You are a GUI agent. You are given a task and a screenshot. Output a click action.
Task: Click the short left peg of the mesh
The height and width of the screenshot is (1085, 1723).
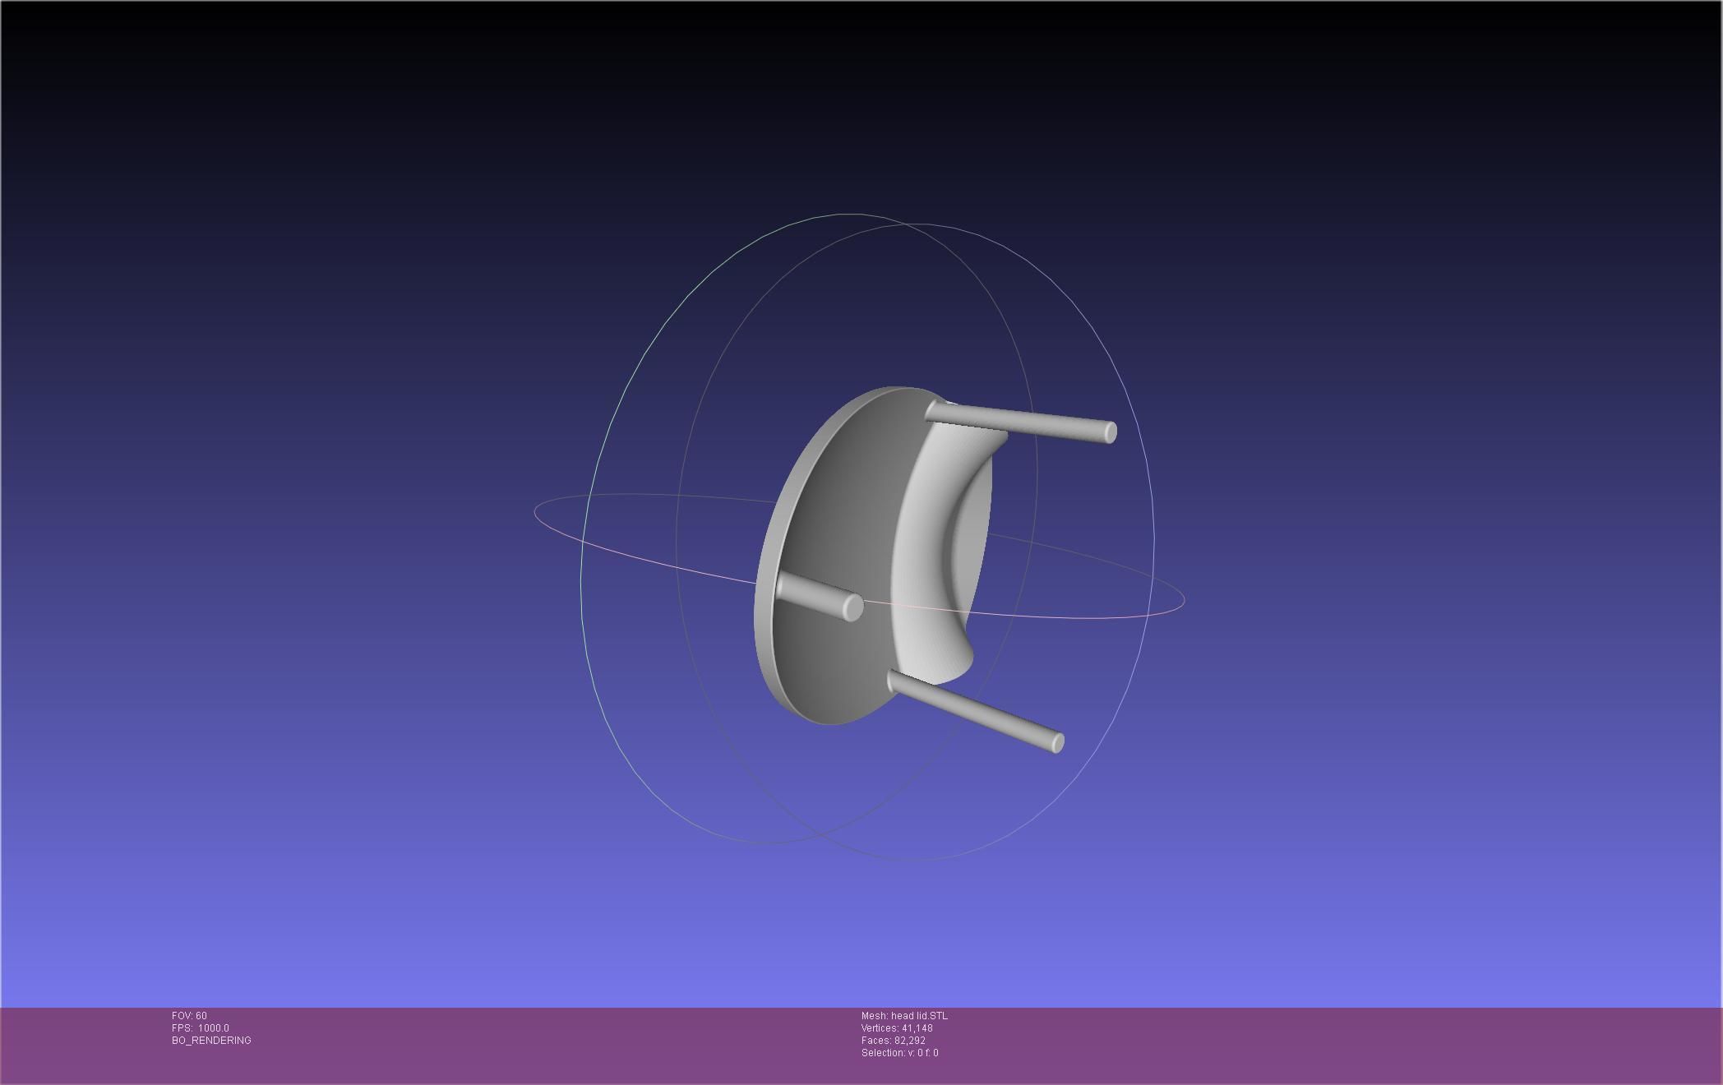(820, 595)
